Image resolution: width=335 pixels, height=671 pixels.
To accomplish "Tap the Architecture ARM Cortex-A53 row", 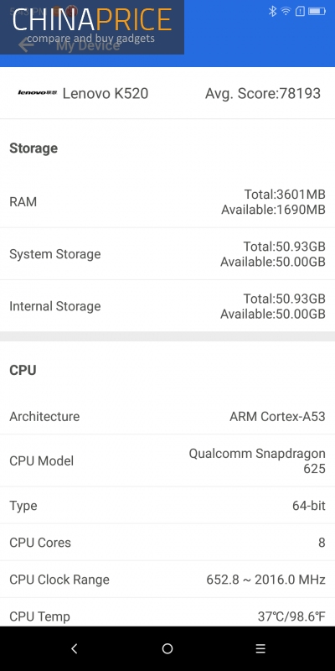I will tap(167, 416).
